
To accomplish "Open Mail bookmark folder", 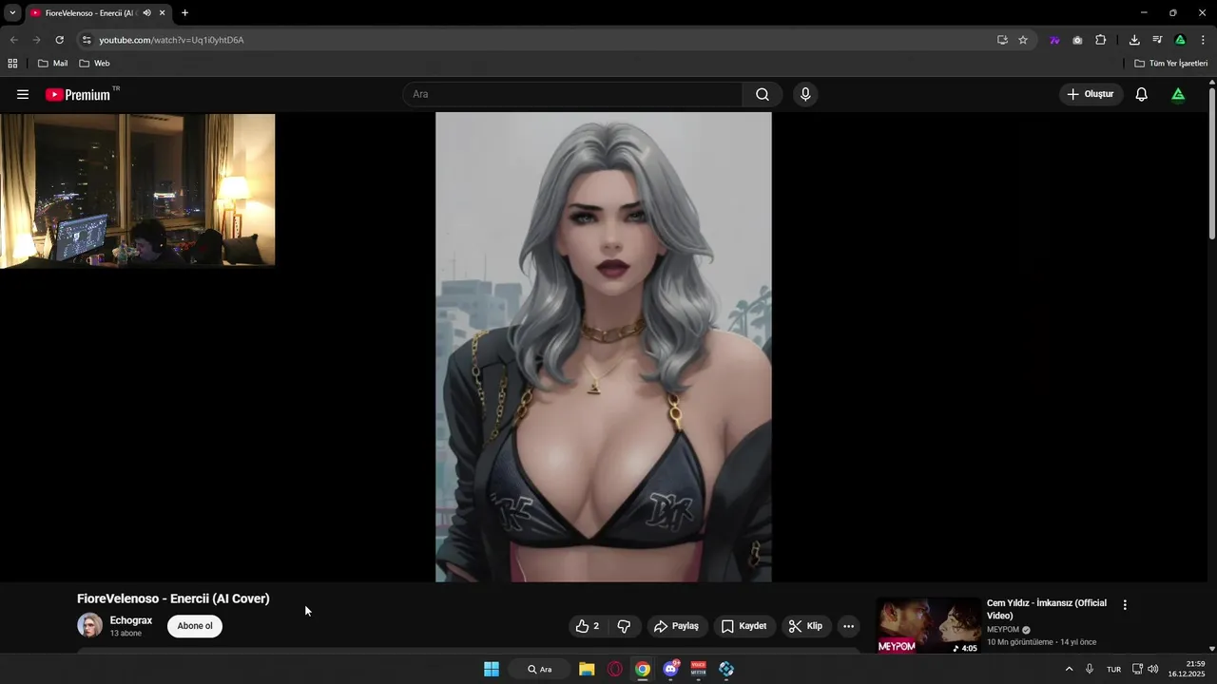I will 52,64.
